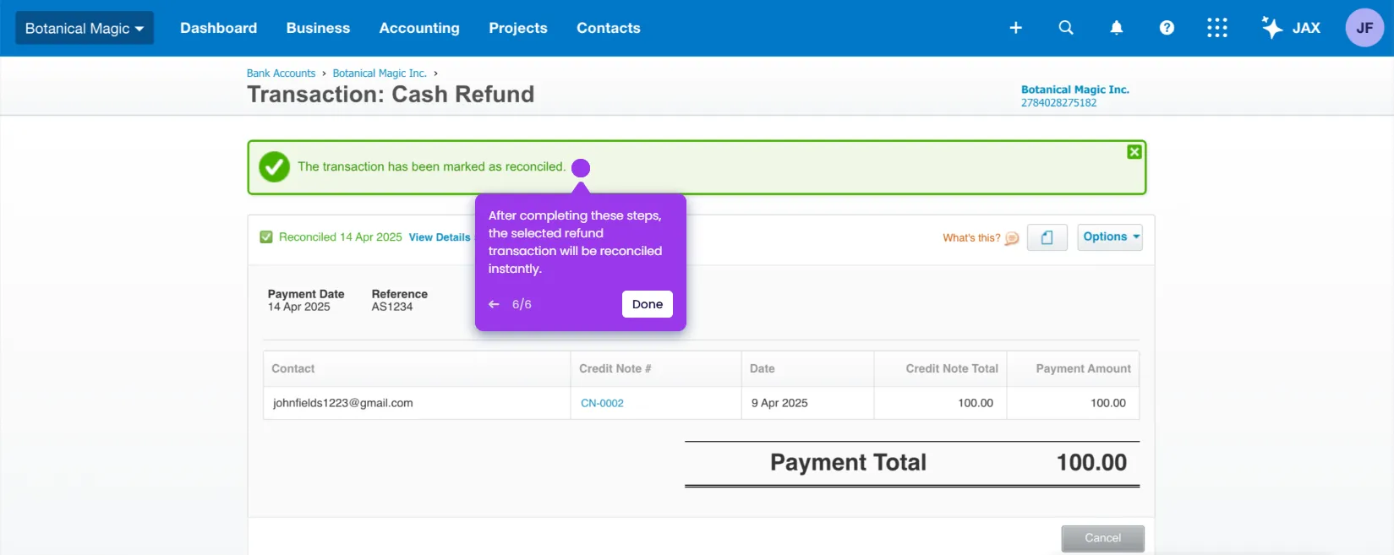Viewport: 1394px width, 555px height.
Task: Click Done in the tour tooltip
Action: click(x=648, y=304)
